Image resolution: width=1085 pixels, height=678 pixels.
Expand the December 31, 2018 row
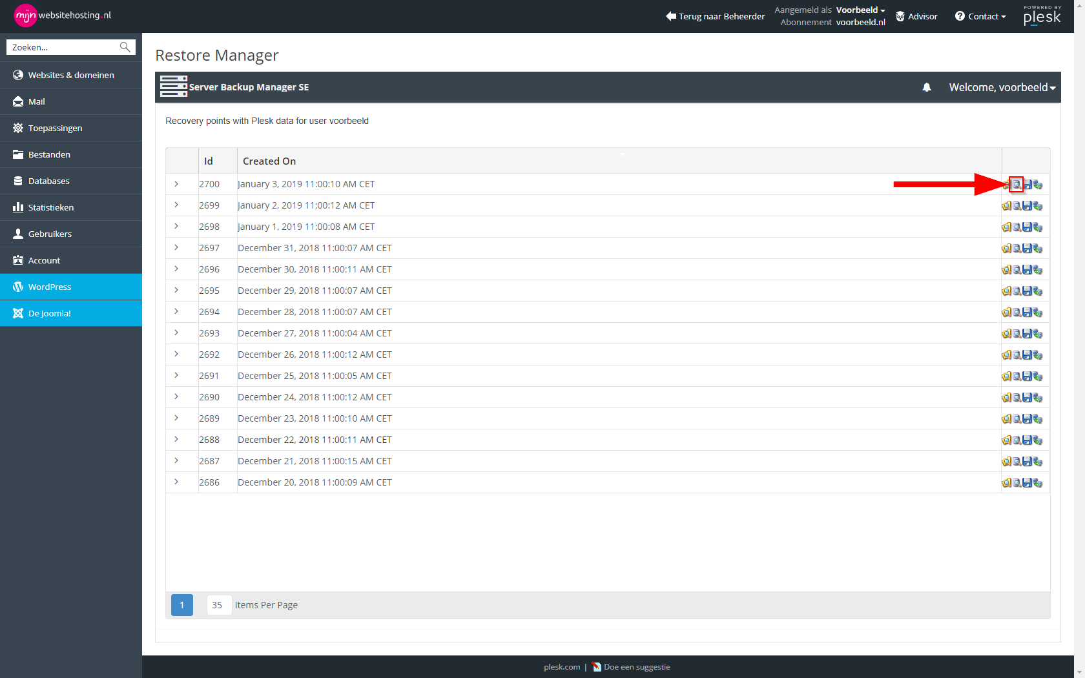(176, 248)
